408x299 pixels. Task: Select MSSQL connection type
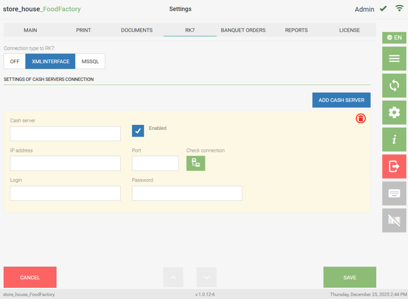[x=90, y=62]
